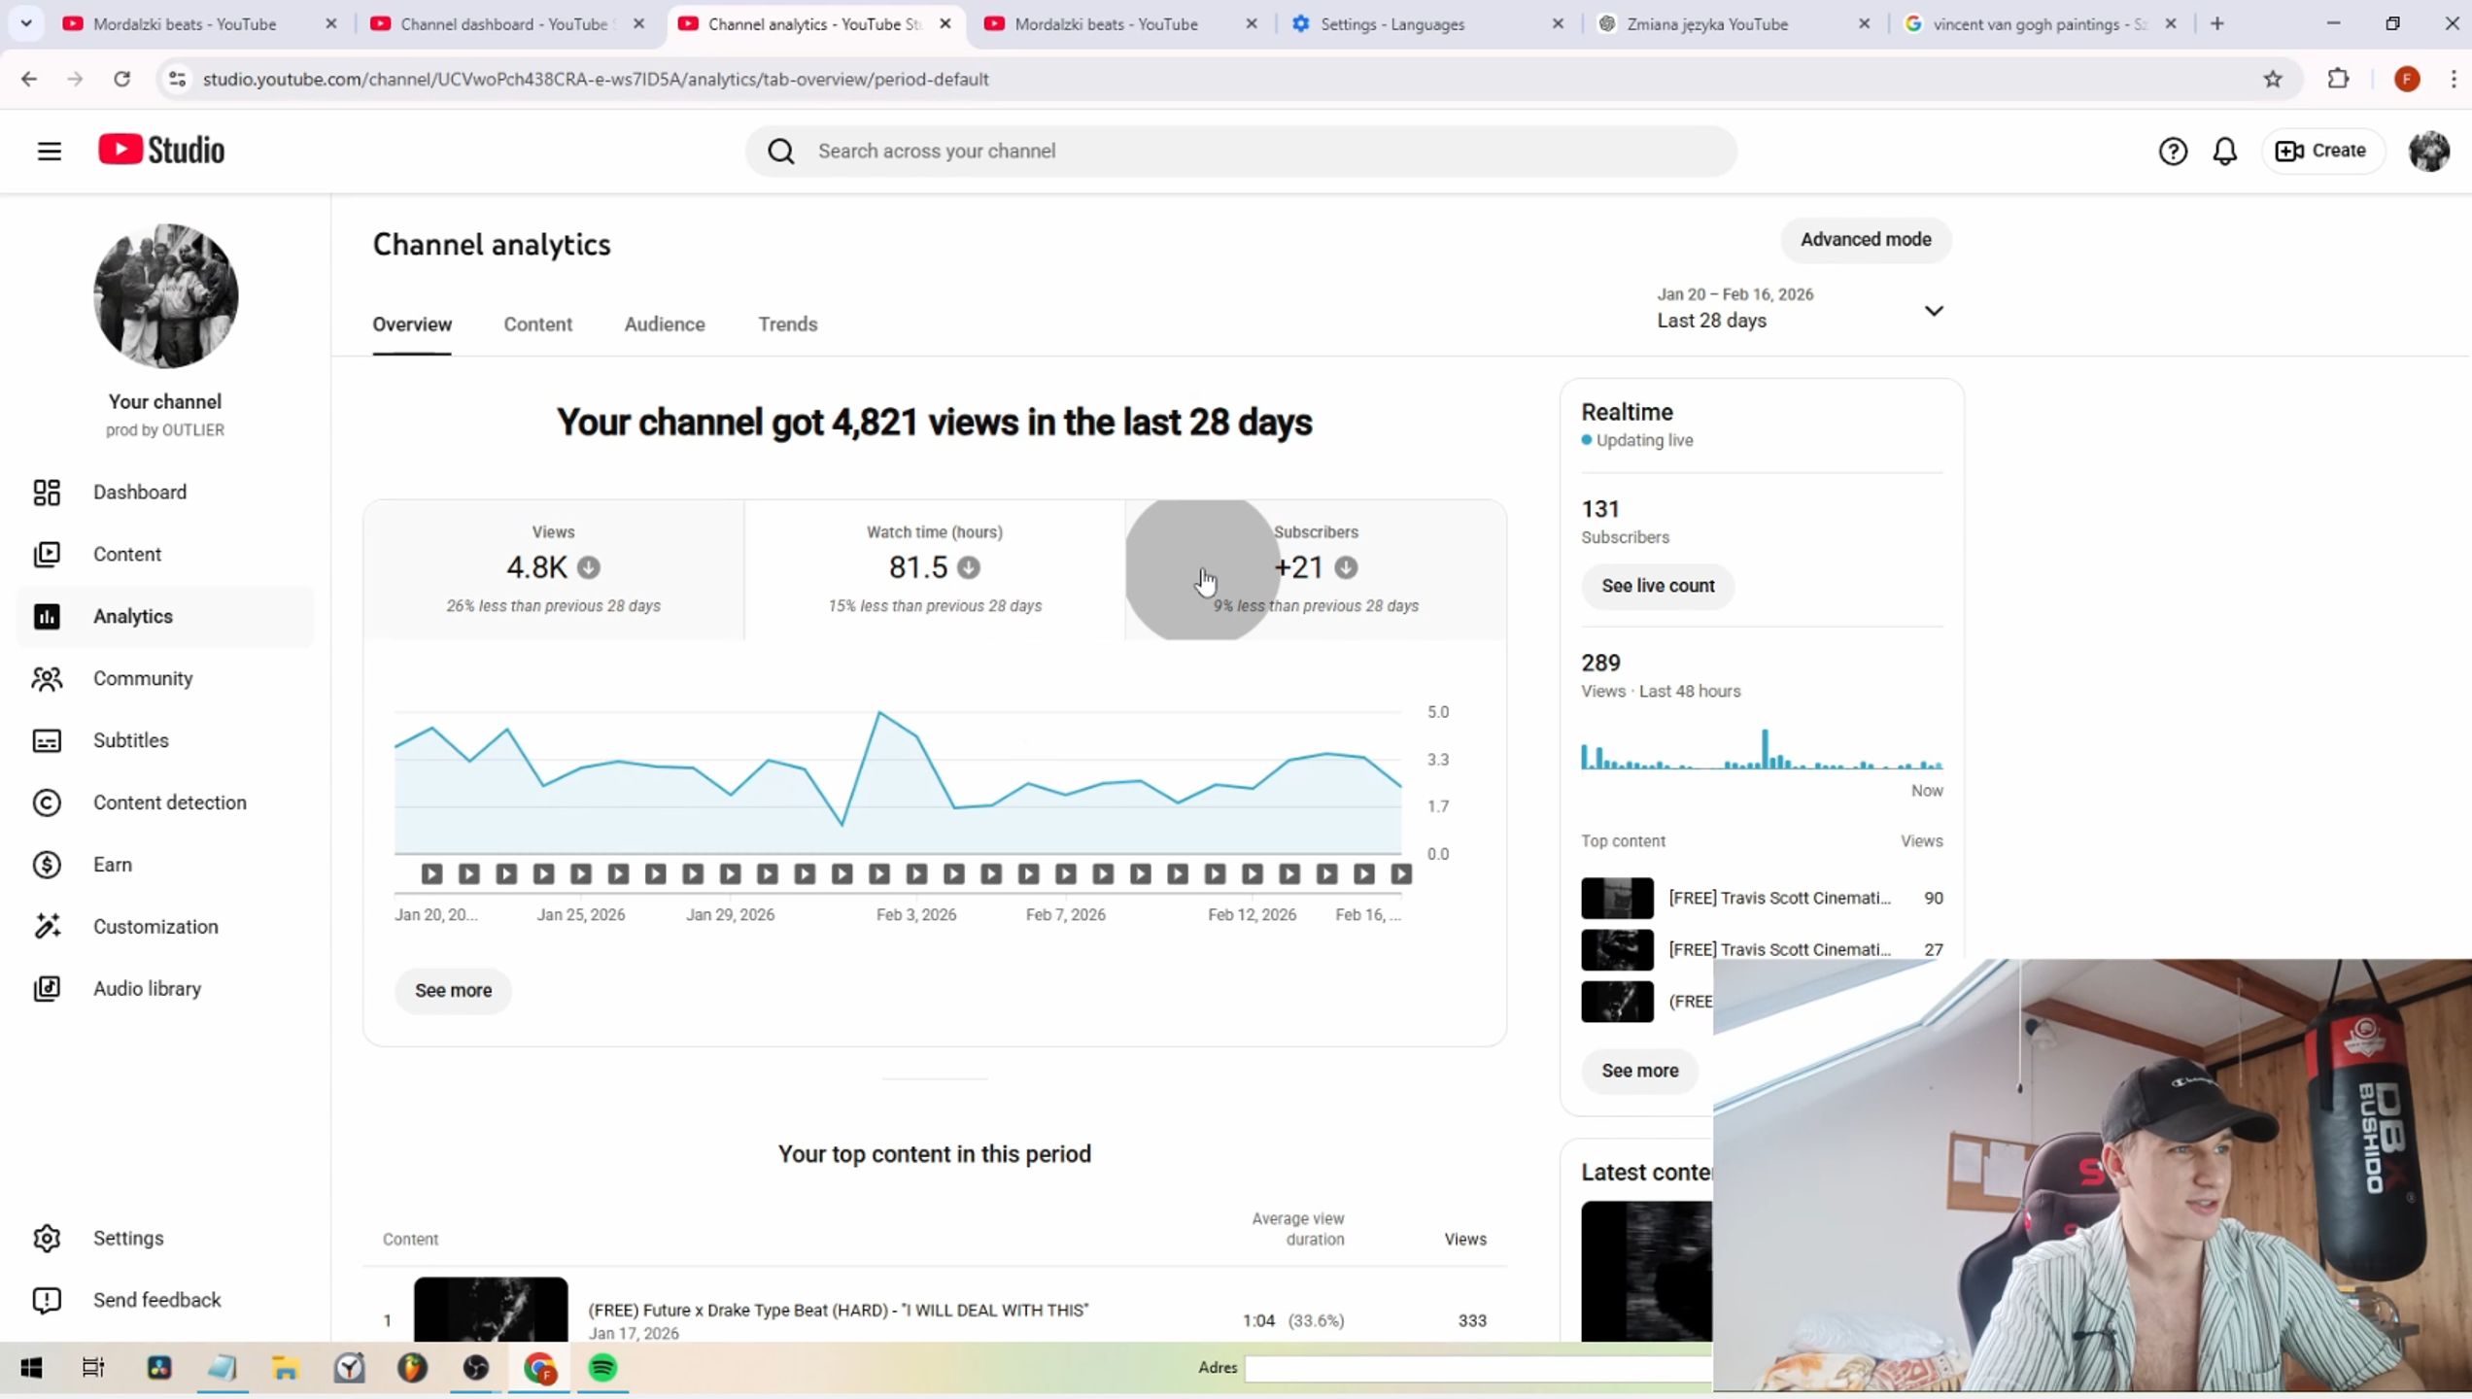
Task: Focus the Search across your channel field
Action: [1242, 151]
